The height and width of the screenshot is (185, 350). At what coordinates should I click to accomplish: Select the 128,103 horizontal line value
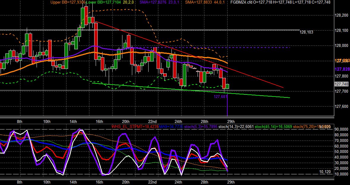(306, 32)
